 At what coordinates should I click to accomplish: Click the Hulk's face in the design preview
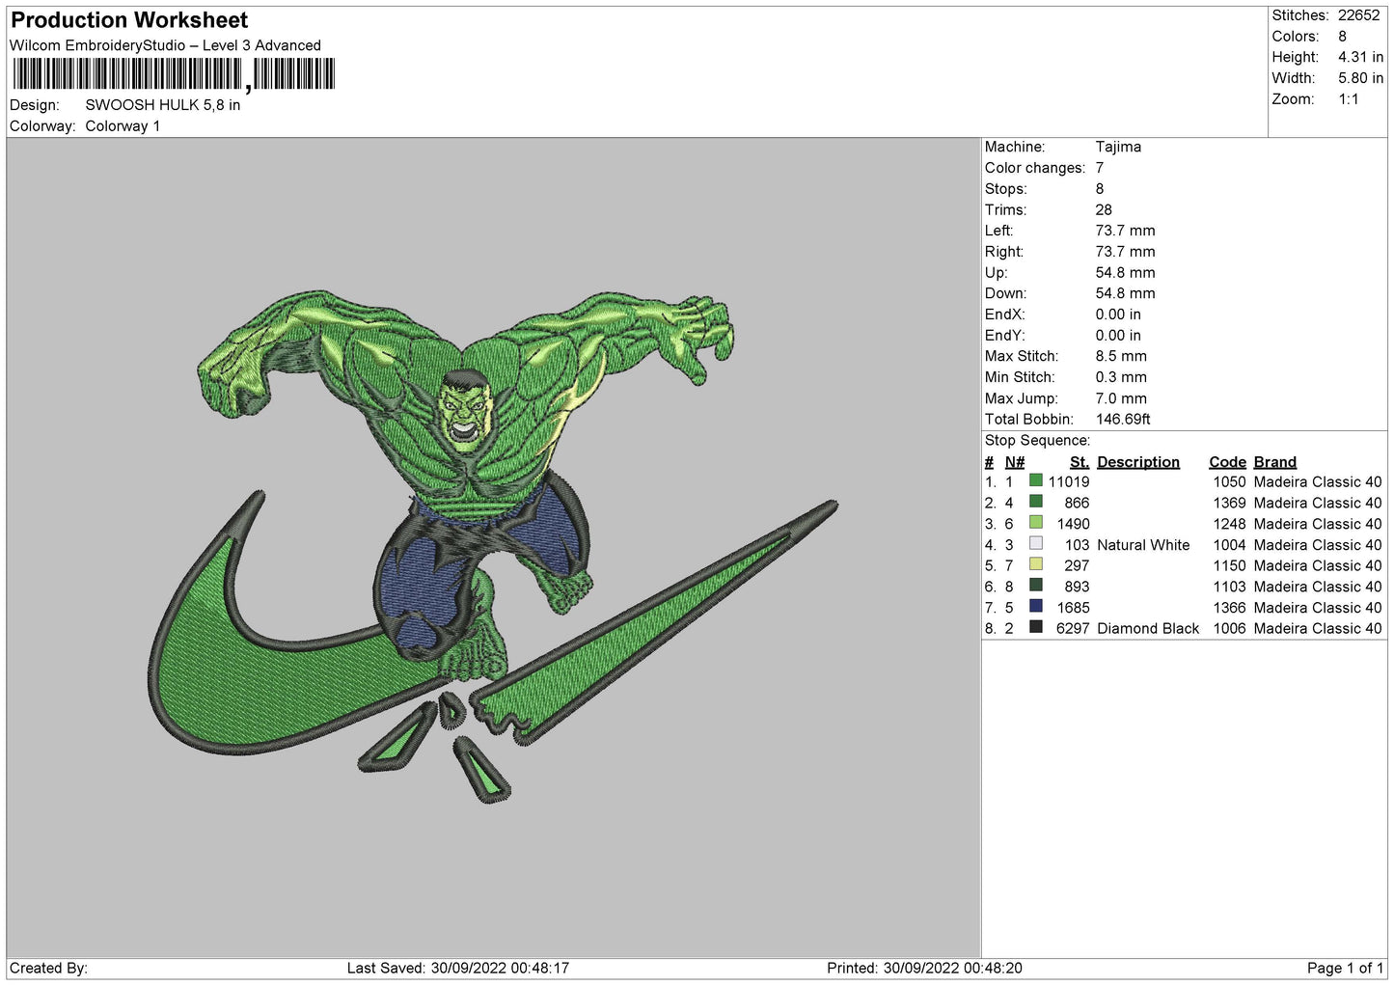[463, 410]
